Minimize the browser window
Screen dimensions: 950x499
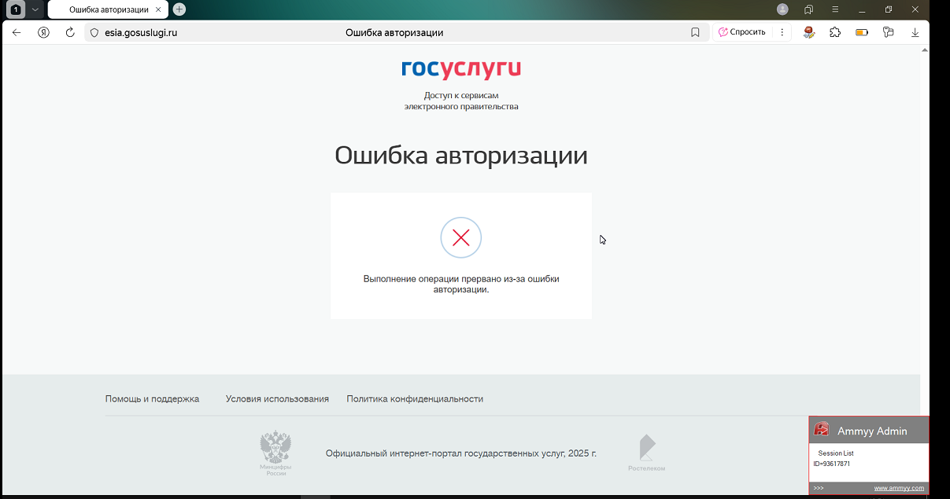tap(862, 9)
